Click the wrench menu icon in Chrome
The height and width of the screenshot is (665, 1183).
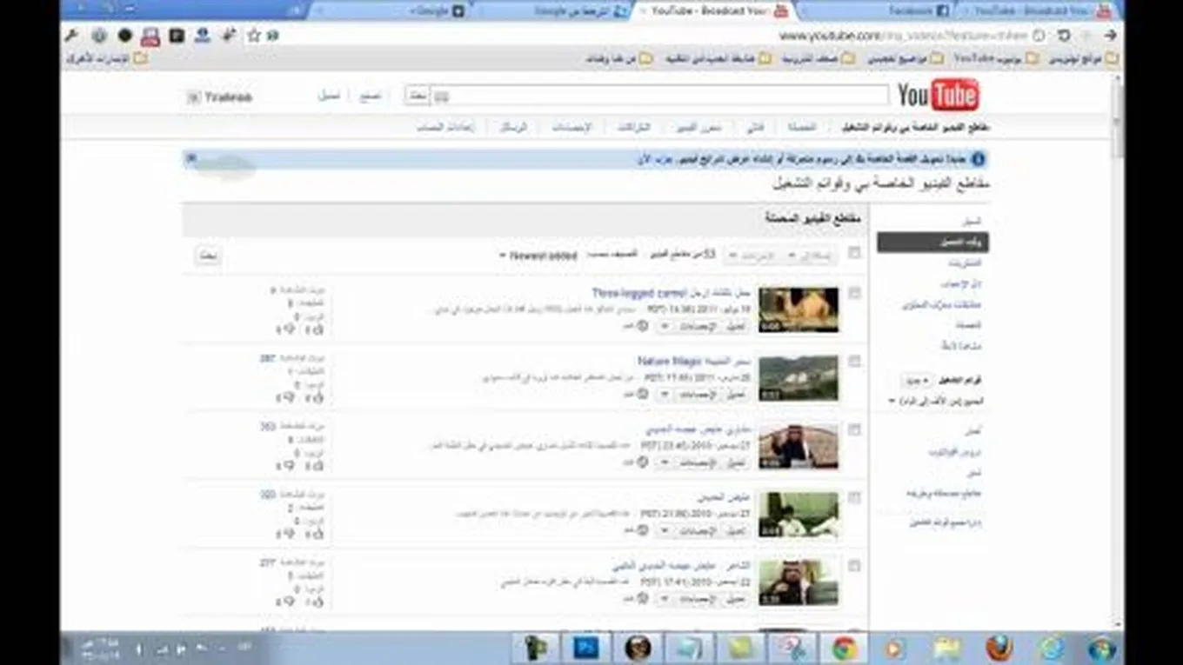click(x=73, y=36)
